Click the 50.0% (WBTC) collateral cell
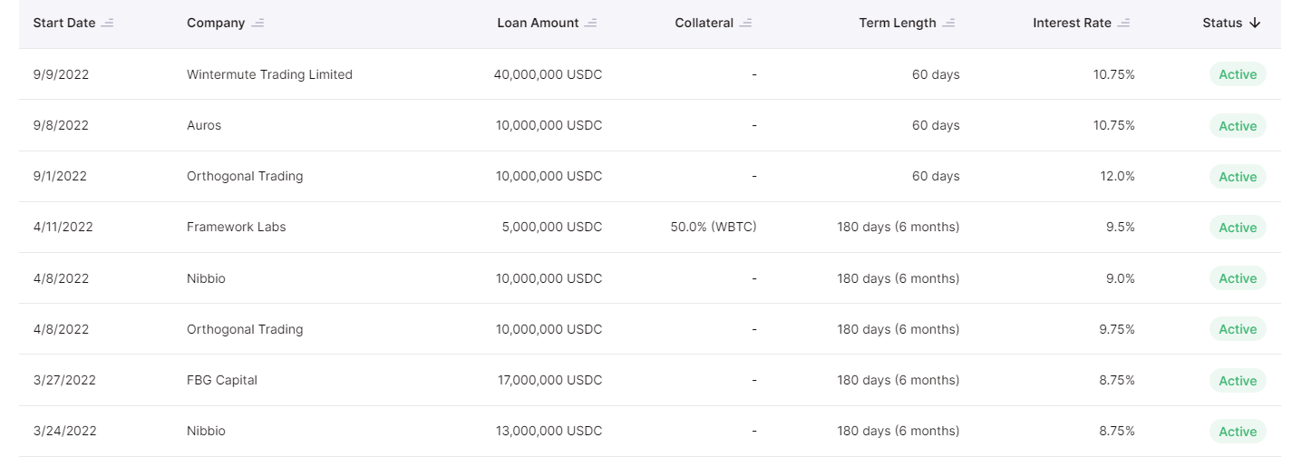1292x457 pixels. (714, 227)
